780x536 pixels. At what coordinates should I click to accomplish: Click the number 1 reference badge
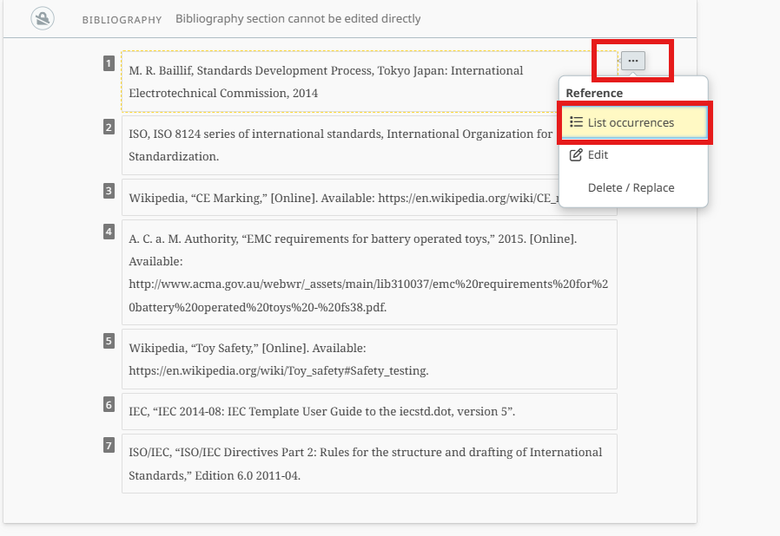pos(109,63)
